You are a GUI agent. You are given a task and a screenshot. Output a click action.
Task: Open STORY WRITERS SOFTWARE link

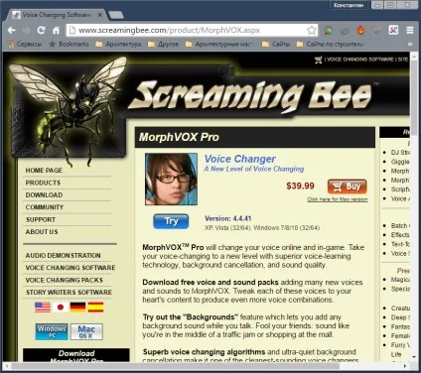point(69,293)
